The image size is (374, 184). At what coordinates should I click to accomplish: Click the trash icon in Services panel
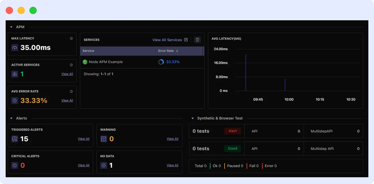[x=197, y=40]
